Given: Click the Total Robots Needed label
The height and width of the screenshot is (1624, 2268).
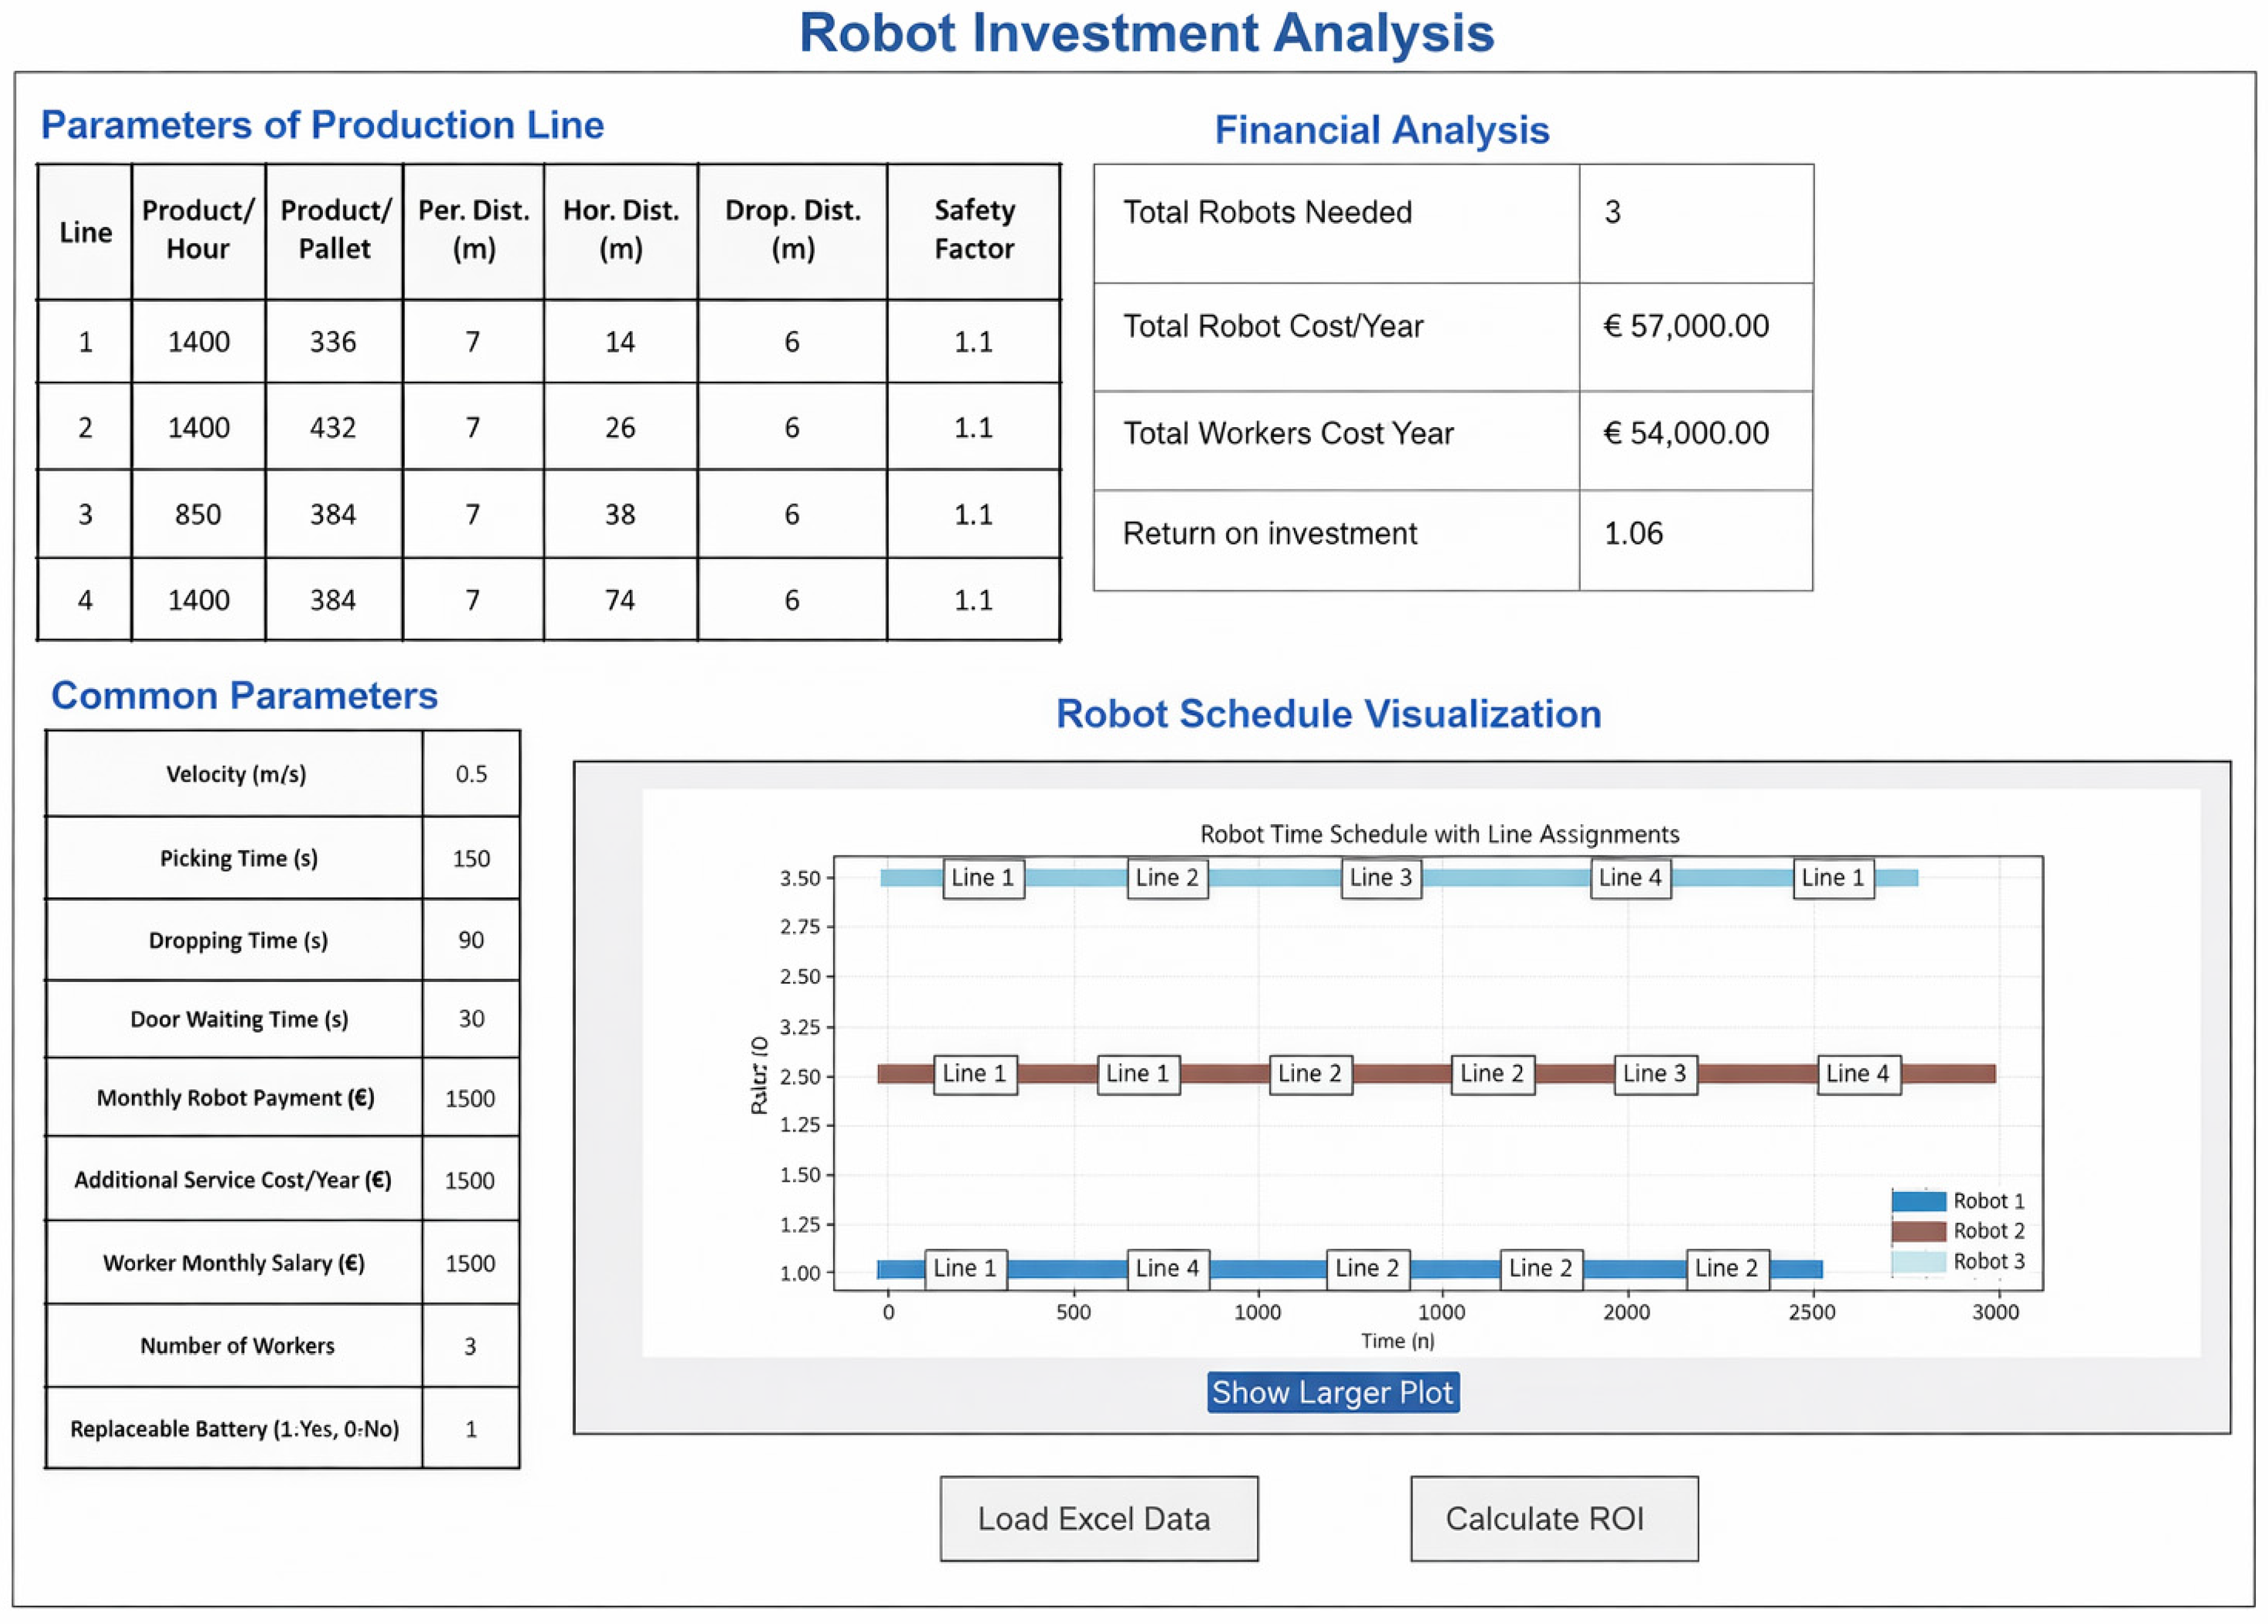Looking at the screenshot, I should tap(1267, 212).
